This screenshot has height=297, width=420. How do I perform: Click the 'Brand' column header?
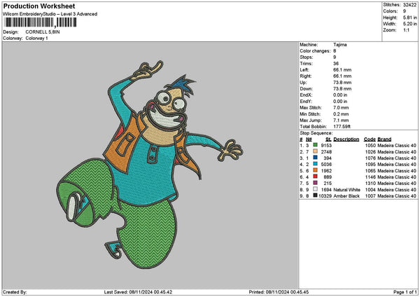click(x=384, y=139)
